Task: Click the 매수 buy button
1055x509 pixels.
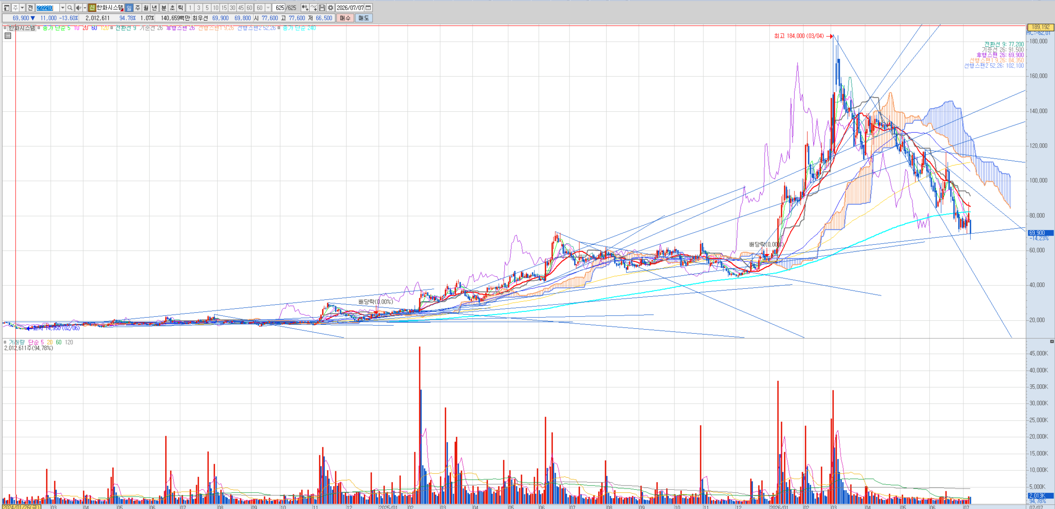Action: [x=345, y=18]
